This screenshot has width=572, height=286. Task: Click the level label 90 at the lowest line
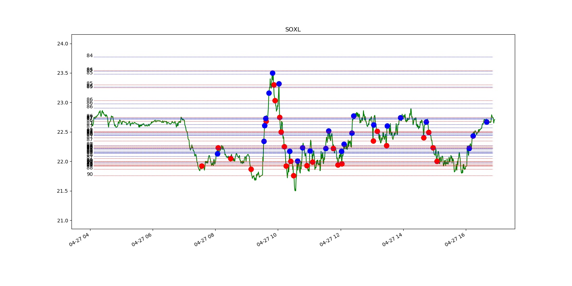point(89,174)
